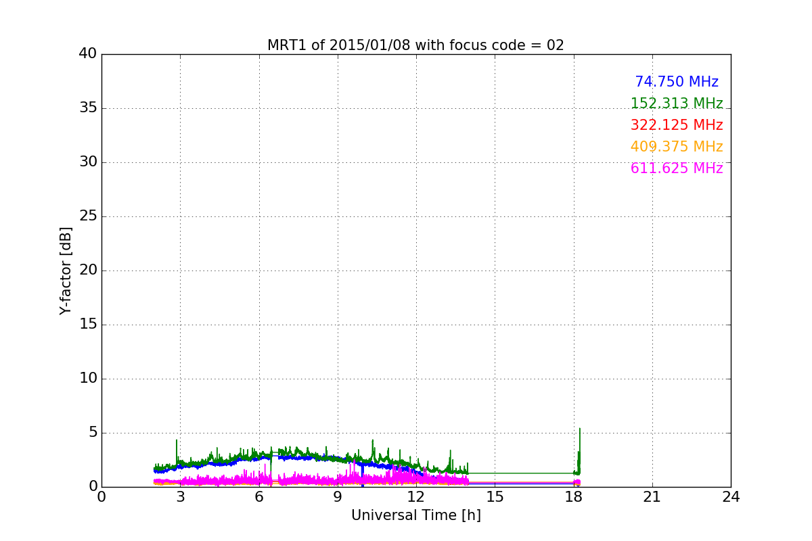Click the 'Universal Time [h]' axis label

[415, 515]
